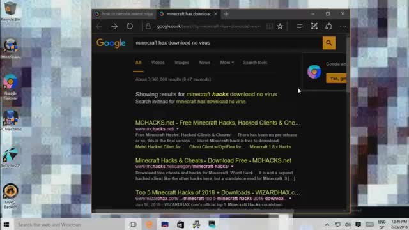This screenshot has height=230, width=409.
Task: Click the Chrome logo in the promo
Action: tap(314, 72)
